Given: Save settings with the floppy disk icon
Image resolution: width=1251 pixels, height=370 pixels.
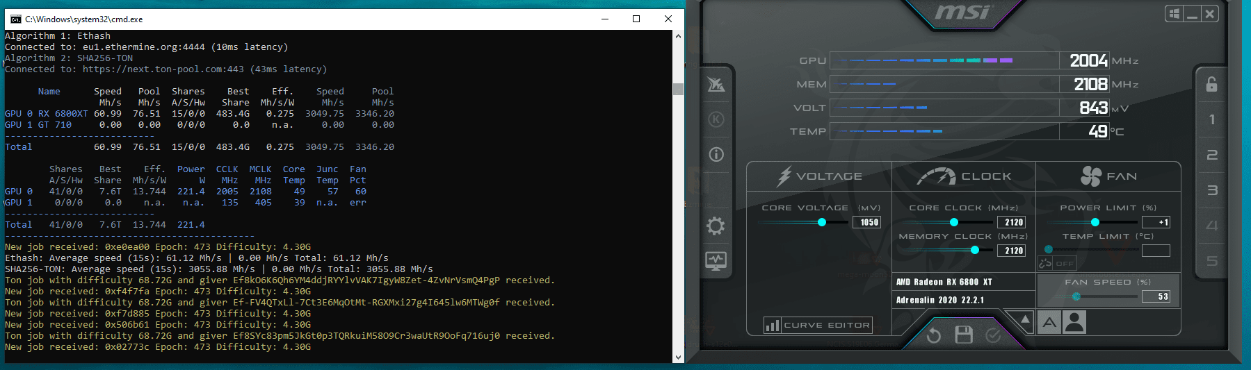Looking at the screenshot, I should 964,335.
